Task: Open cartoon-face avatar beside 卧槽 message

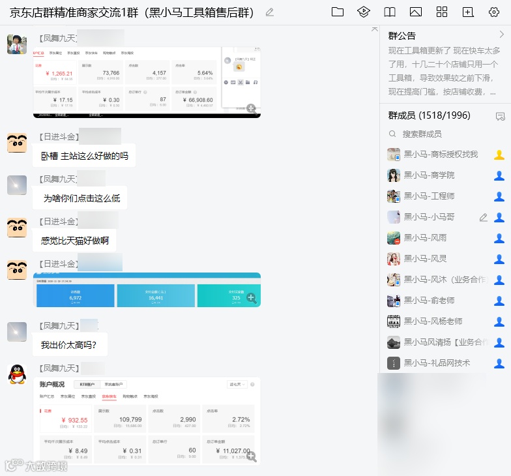Action: tap(17, 143)
